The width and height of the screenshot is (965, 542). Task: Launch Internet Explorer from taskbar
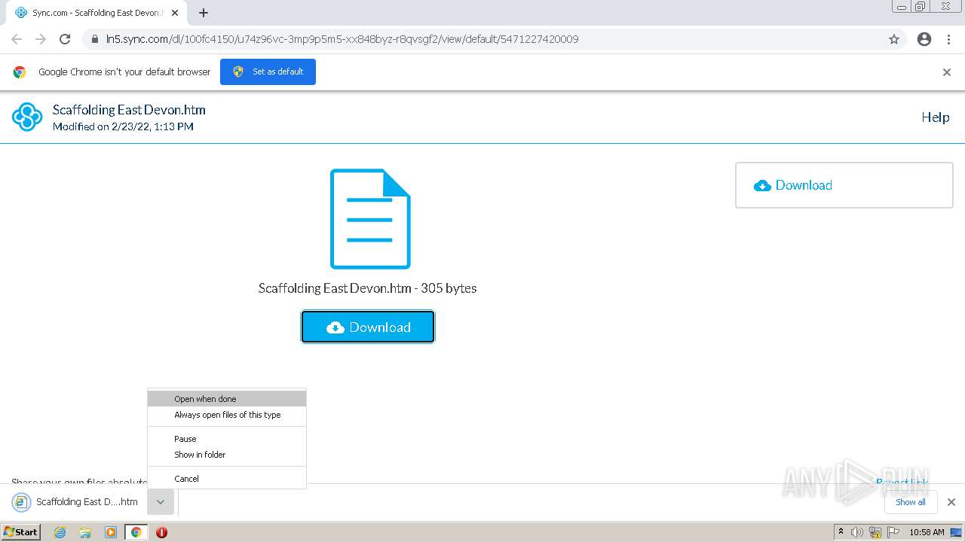click(60, 532)
